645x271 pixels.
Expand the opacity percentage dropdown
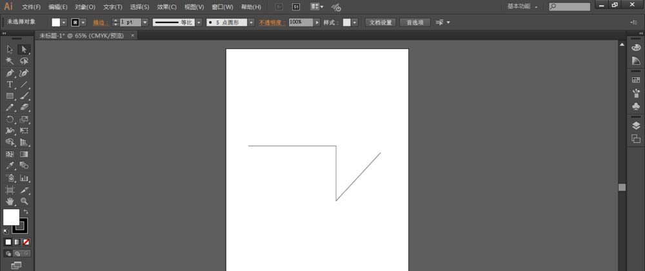(x=316, y=22)
